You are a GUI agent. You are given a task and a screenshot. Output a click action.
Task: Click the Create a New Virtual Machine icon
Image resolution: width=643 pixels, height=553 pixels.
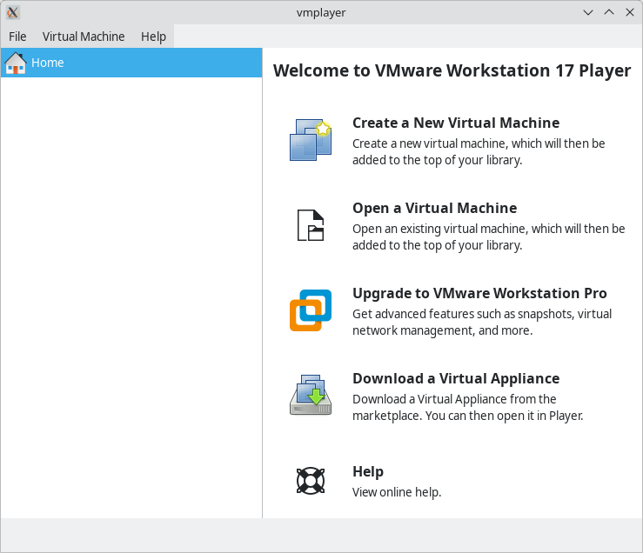(311, 140)
